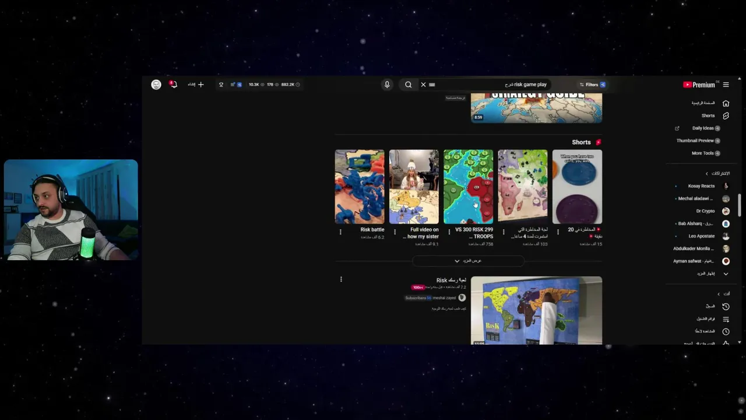Click the YouTube Premium logo
This screenshot has width=746, height=420.
(x=699, y=85)
